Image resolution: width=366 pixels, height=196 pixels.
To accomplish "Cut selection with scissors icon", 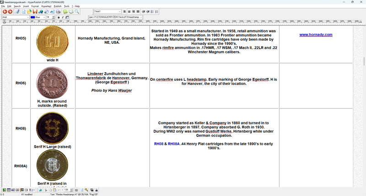I will click(46, 190).
